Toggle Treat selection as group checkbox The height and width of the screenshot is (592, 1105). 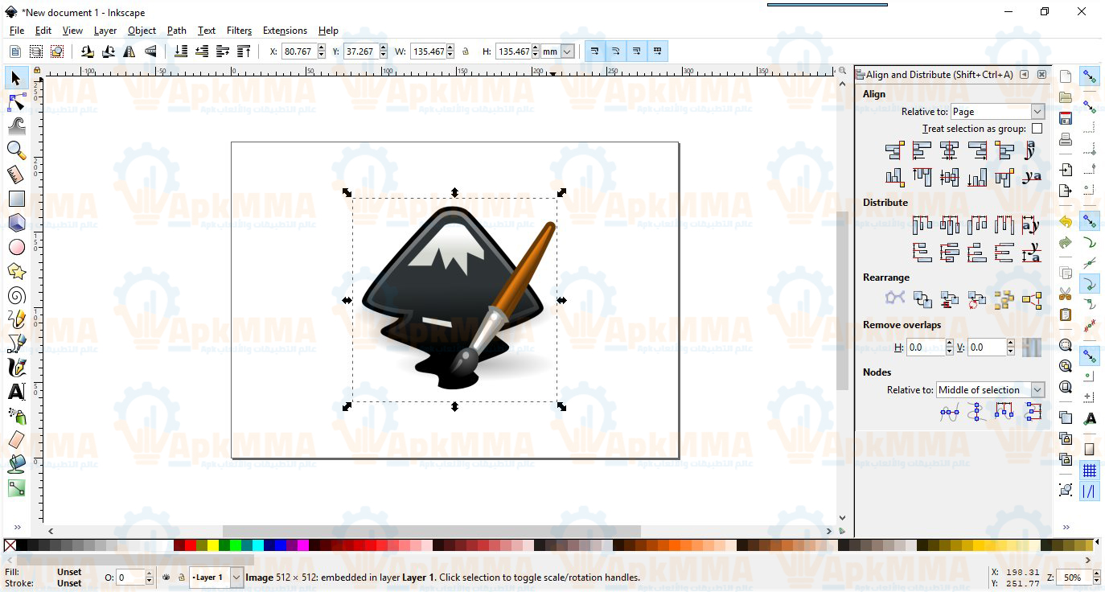pos(1037,129)
